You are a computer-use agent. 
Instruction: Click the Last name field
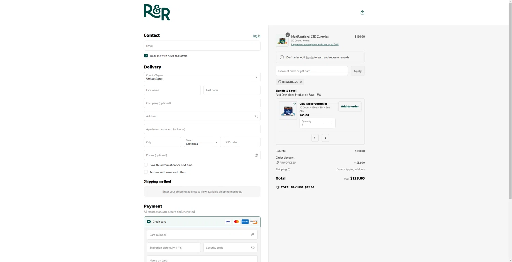point(232,90)
